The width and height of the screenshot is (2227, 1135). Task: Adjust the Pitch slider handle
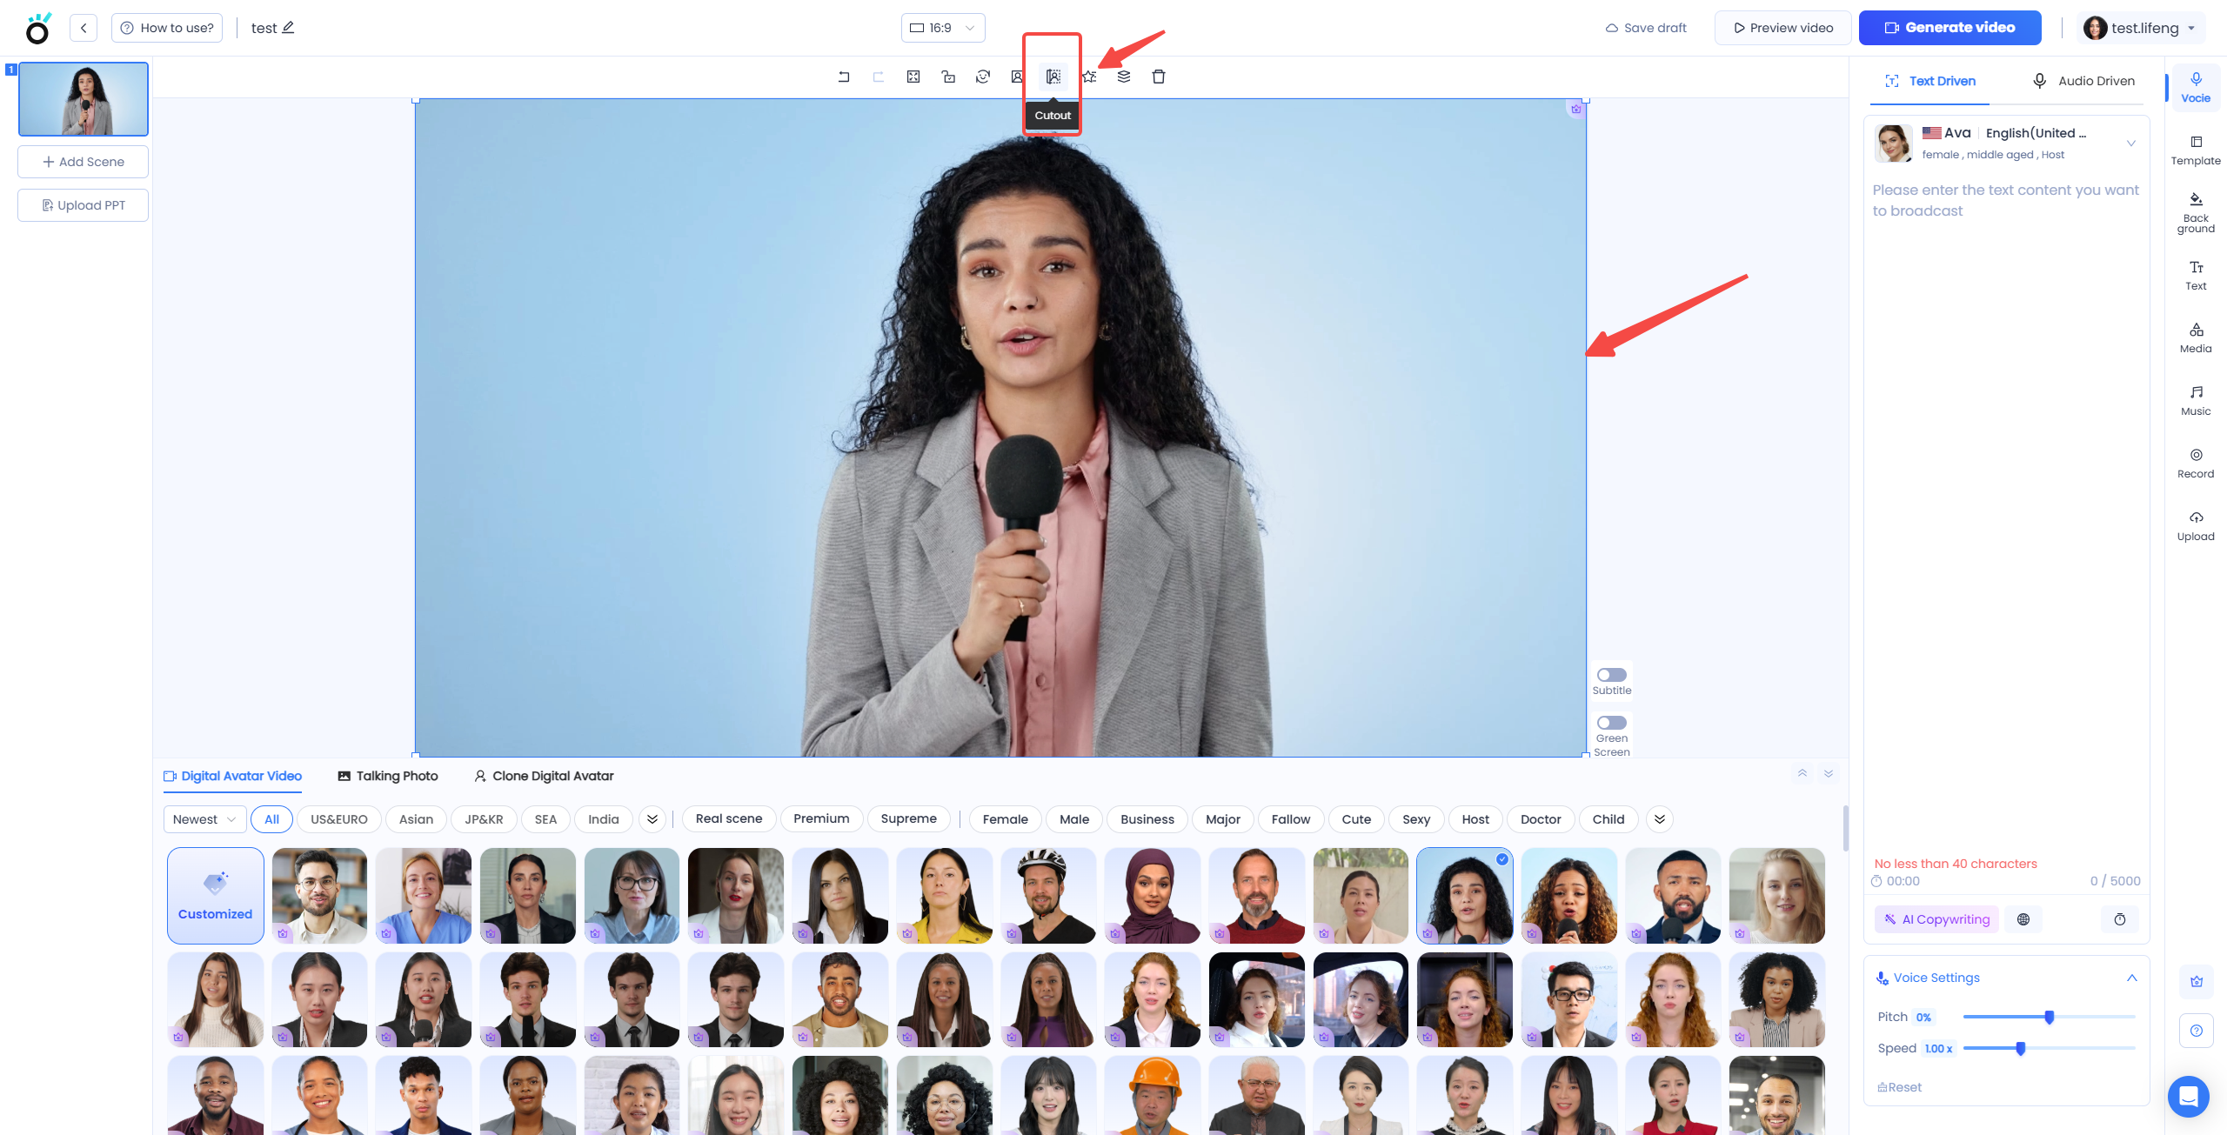2049,1017
